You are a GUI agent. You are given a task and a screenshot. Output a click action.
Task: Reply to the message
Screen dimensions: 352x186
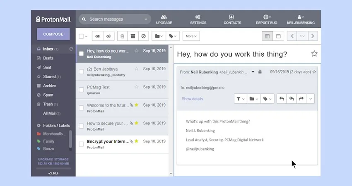pyautogui.click(x=282, y=99)
